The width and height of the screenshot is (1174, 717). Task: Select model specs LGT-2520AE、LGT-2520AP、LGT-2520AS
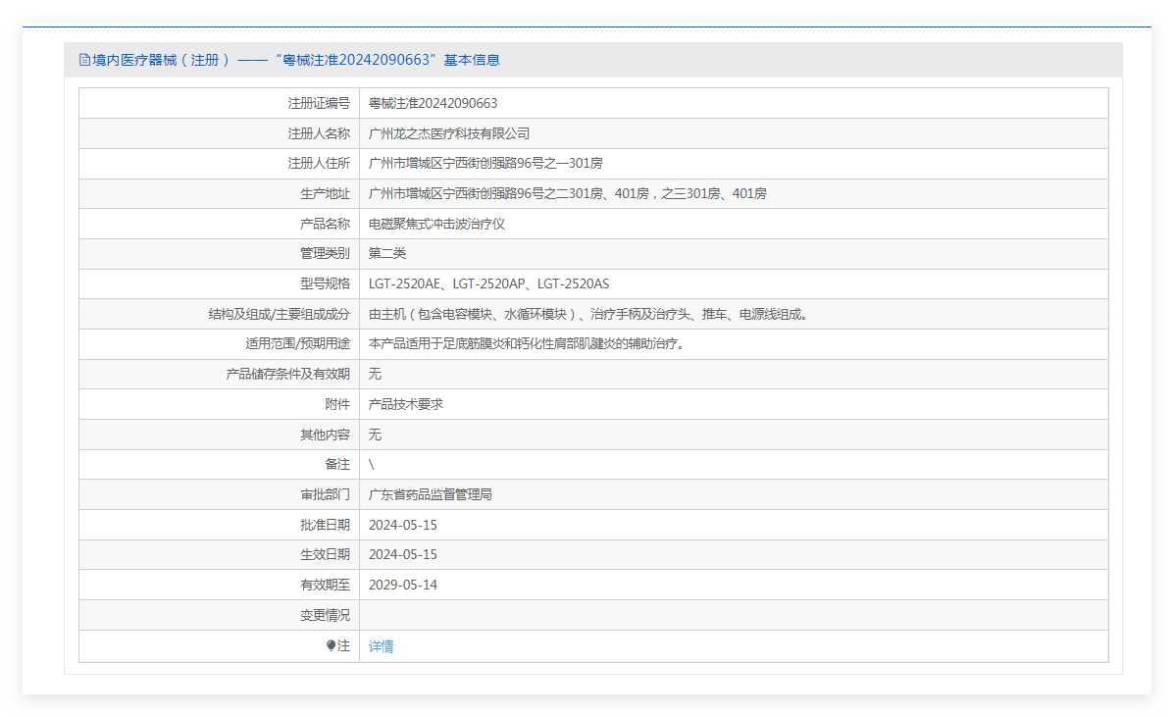(x=488, y=283)
